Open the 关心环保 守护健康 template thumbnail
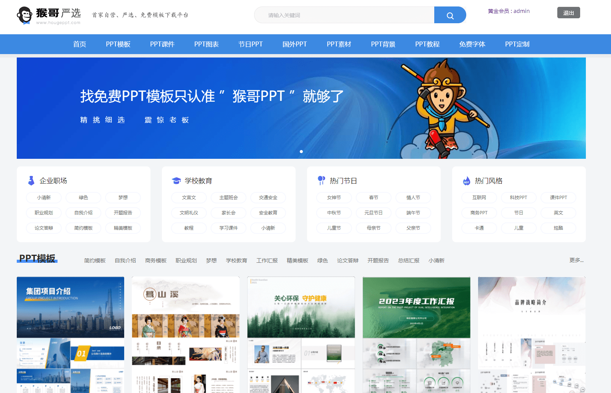Viewport: 611px width, 393px height. click(301, 335)
